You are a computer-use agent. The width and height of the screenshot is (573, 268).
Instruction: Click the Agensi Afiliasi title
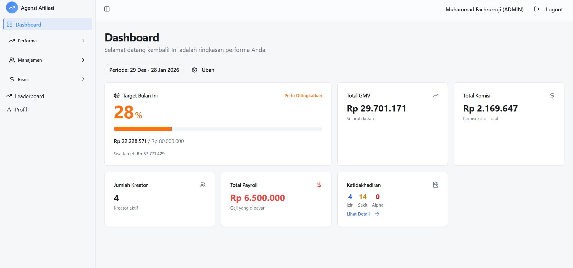pyautogui.click(x=37, y=8)
